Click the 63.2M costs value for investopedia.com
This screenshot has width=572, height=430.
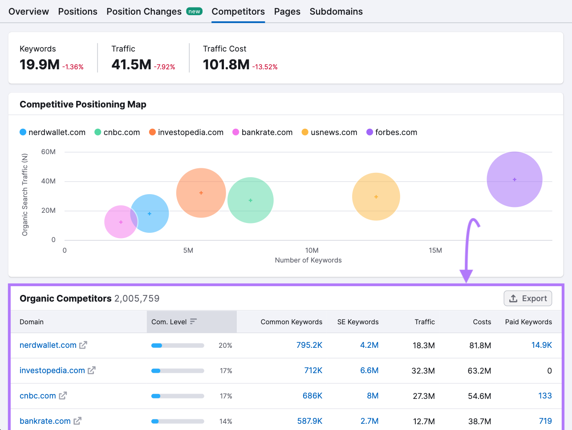479,371
